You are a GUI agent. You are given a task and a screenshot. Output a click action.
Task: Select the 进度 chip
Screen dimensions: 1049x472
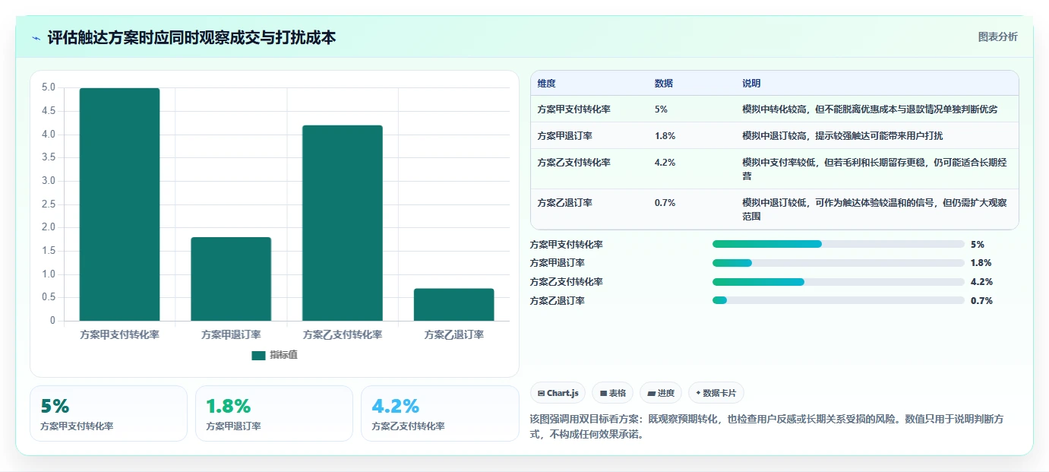coord(661,393)
